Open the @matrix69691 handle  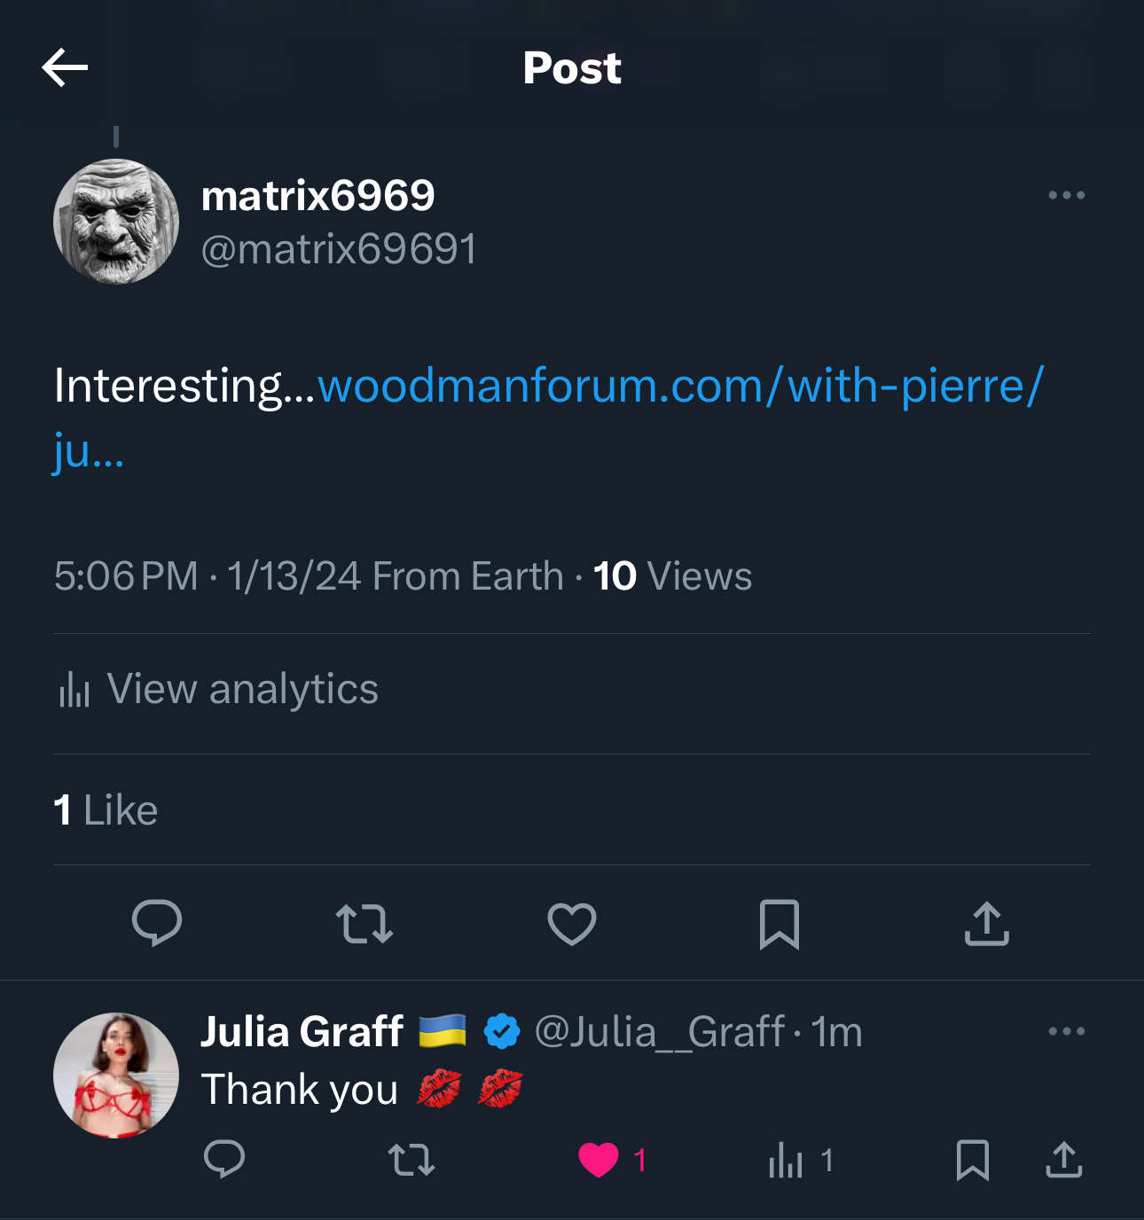[339, 249]
